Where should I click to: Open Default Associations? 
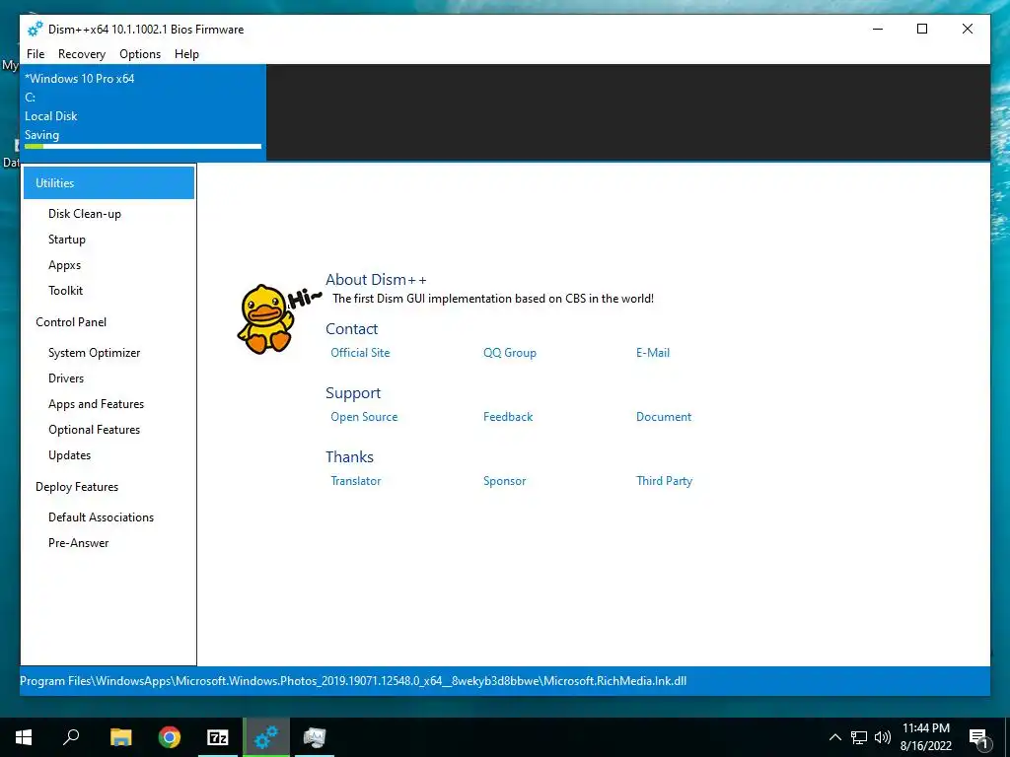pyautogui.click(x=102, y=517)
